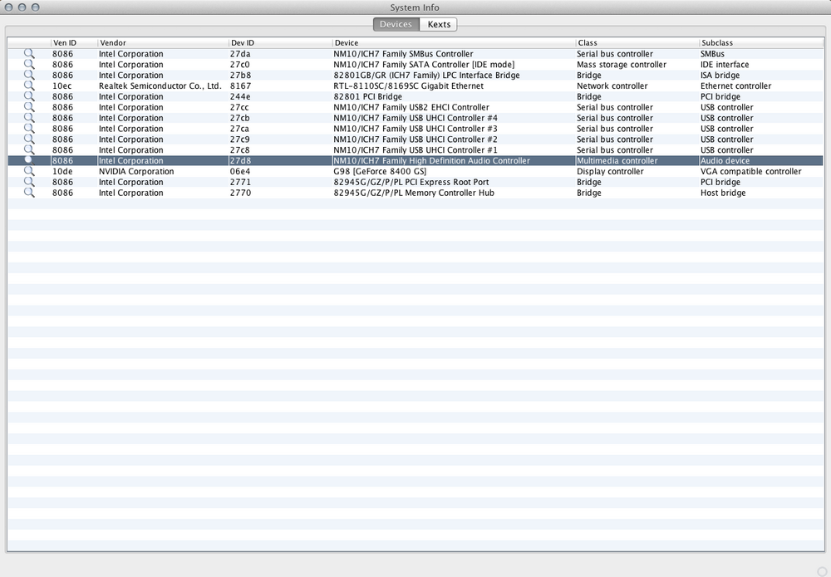Sort by the Ven ID column header

[x=73, y=42]
